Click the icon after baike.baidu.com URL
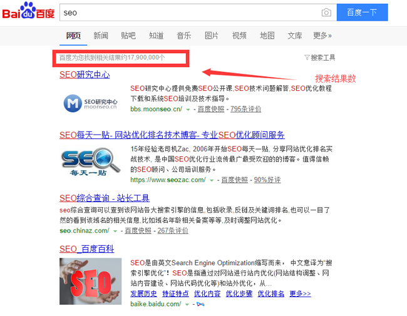Screen dimensions: 407x316 coord(200,304)
